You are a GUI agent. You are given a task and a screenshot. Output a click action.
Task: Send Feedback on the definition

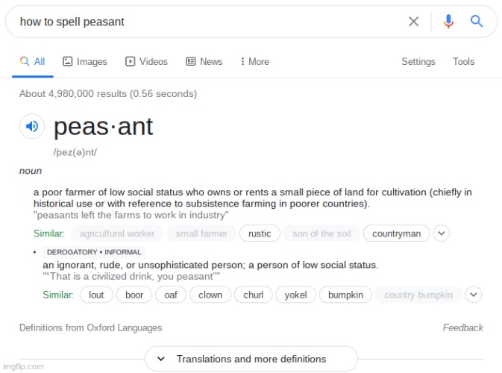click(462, 327)
